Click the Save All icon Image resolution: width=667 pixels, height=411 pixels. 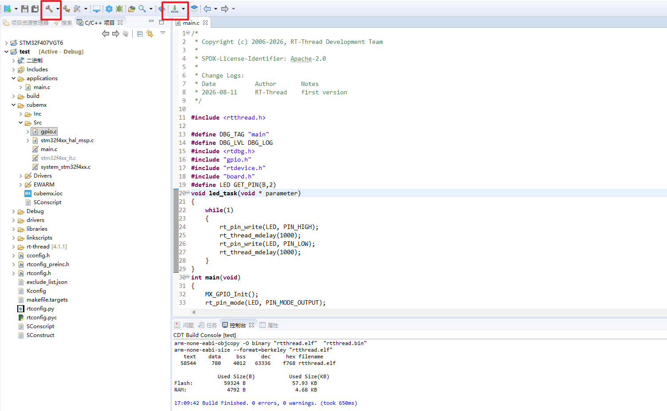coord(35,9)
